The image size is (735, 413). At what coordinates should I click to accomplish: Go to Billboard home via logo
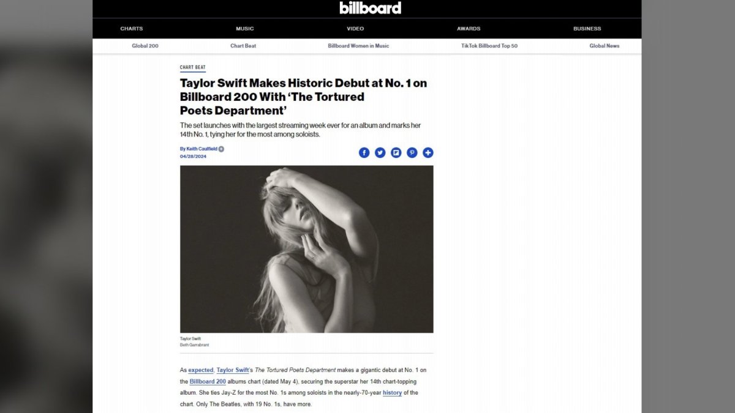(371, 8)
